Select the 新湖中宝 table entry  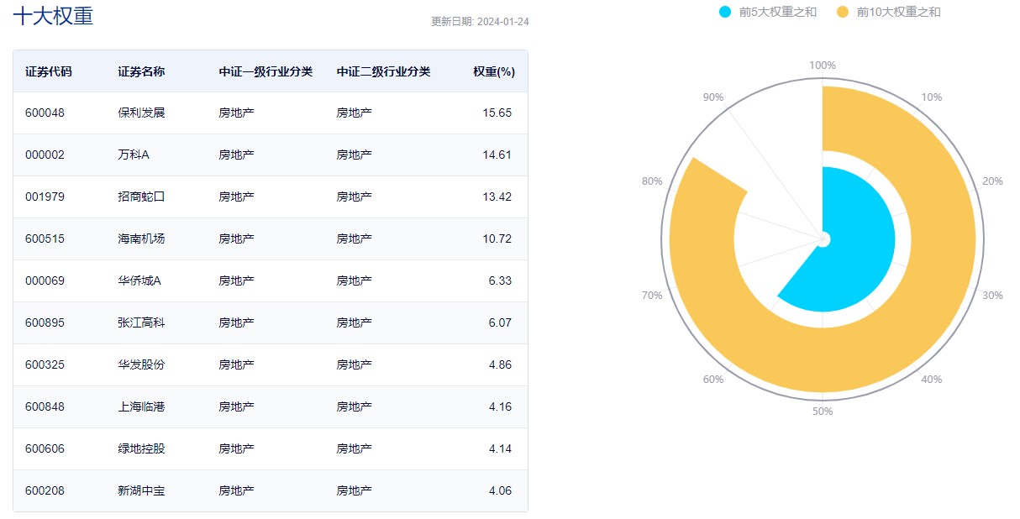tap(141, 490)
